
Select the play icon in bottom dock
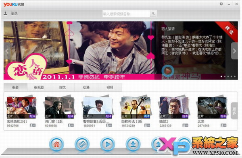(x=108, y=144)
